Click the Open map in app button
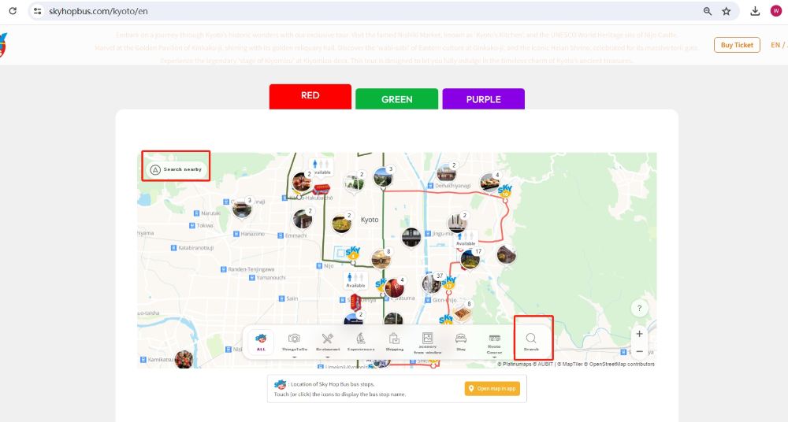The width and height of the screenshot is (788, 422). pos(492,389)
